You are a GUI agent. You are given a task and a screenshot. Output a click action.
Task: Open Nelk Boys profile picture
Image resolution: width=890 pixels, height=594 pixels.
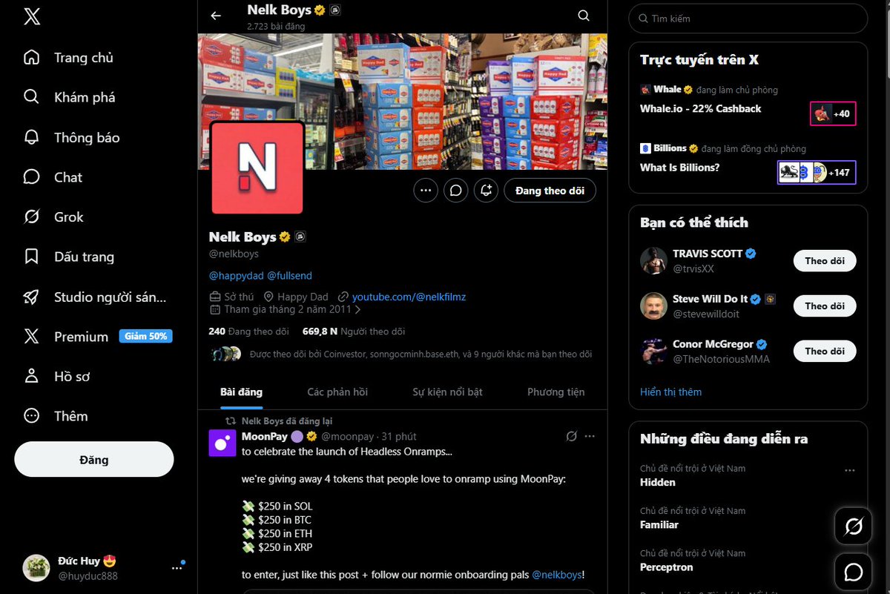tap(257, 168)
